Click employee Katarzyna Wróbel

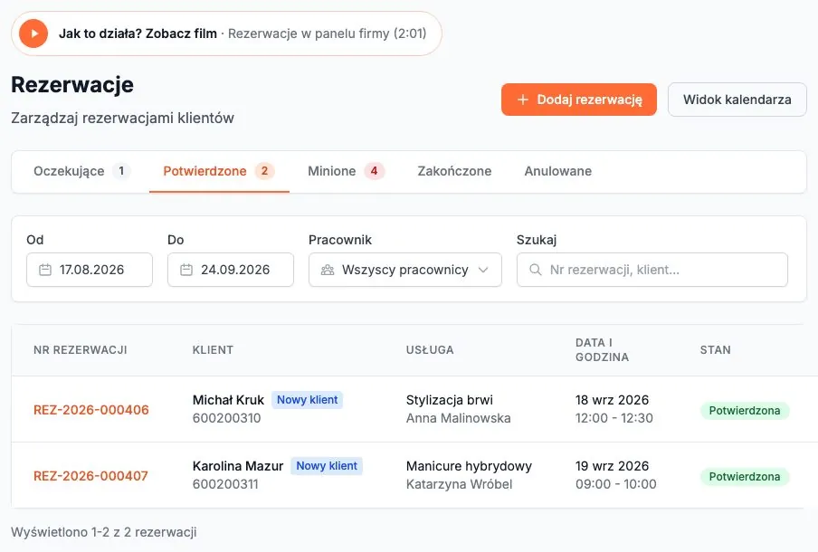click(459, 484)
